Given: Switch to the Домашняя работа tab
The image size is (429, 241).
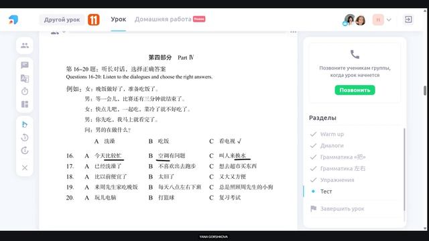Looking at the screenshot, I should (163, 19).
